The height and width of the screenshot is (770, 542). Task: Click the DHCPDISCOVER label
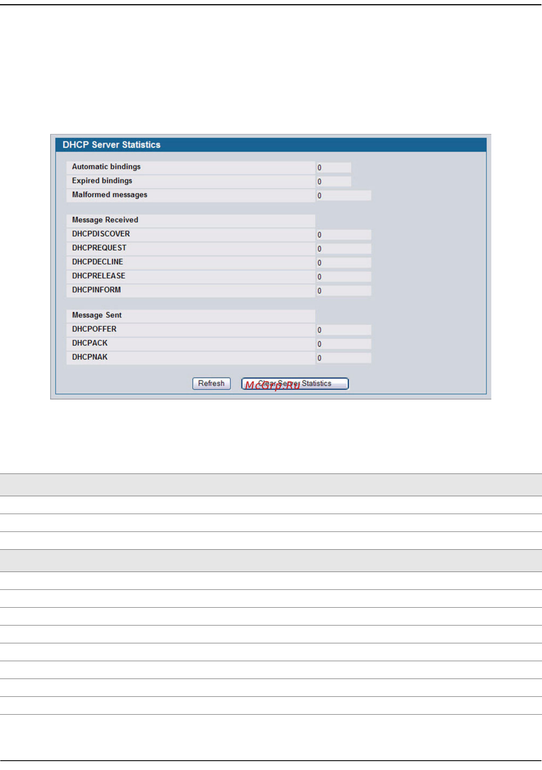pos(101,234)
